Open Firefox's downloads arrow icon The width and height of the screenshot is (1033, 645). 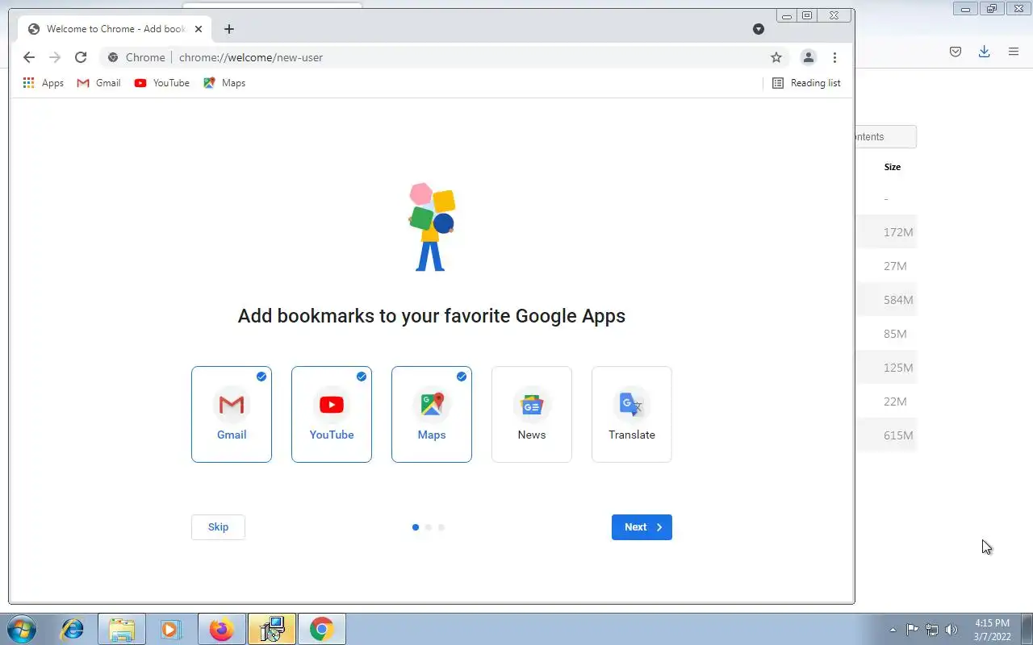pyautogui.click(x=984, y=52)
